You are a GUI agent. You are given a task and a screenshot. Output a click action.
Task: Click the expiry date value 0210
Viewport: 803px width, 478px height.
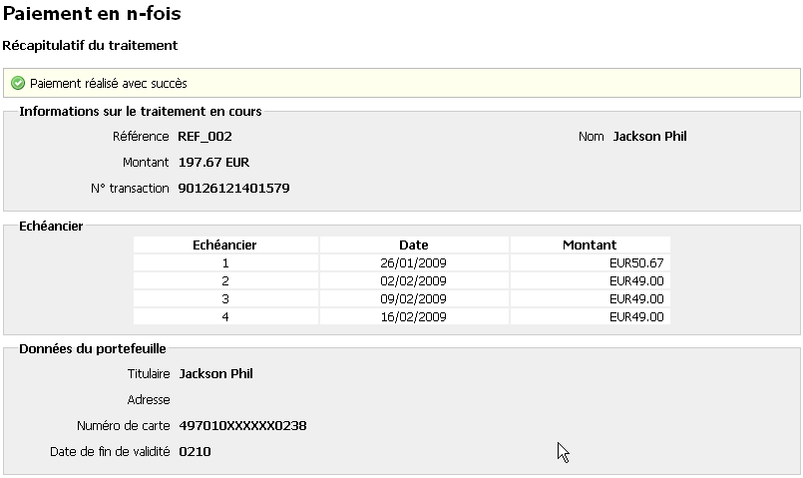coord(195,452)
